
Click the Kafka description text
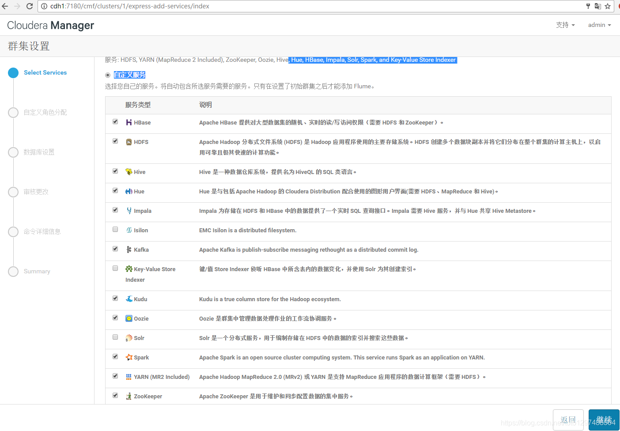[309, 250]
